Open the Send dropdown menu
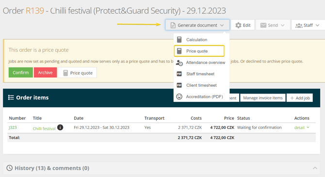Viewport: 325px width, 177px height. tap(273, 25)
